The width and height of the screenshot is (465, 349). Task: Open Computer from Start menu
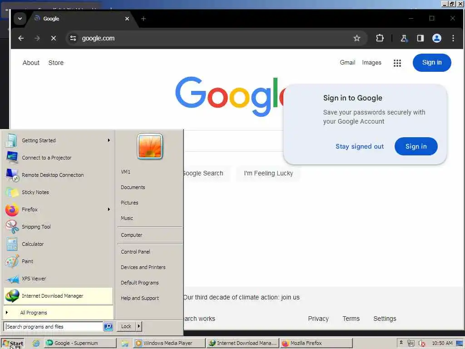coord(150,235)
